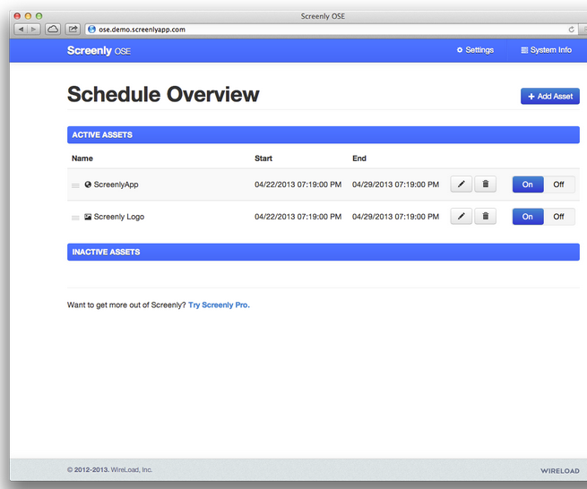
Task: Click the globe icon beside ScreenlyApp
Action: click(x=88, y=184)
